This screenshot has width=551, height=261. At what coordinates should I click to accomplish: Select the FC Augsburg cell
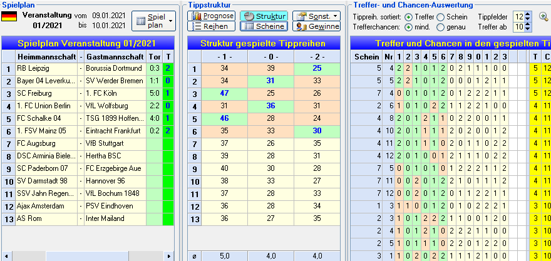coord(46,143)
